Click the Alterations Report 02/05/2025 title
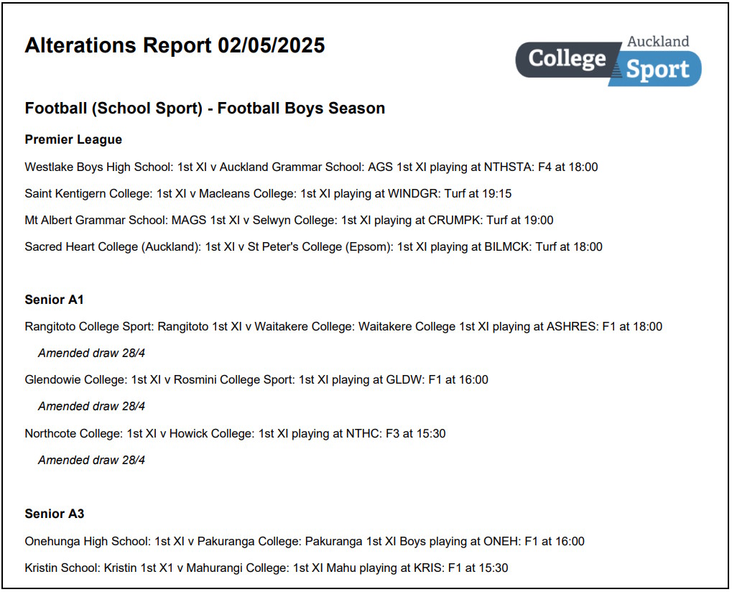Image resolution: width=732 pixels, height=592 pixels. click(x=175, y=46)
